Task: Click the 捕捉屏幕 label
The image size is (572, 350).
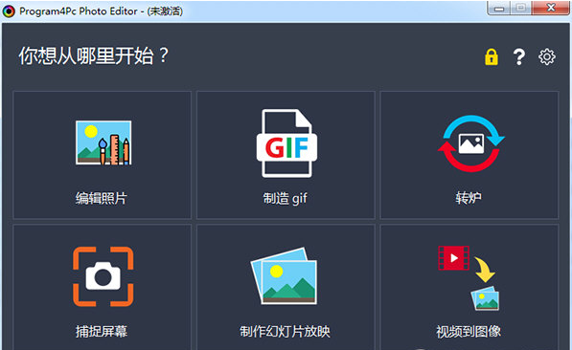Action: tap(102, 331)
